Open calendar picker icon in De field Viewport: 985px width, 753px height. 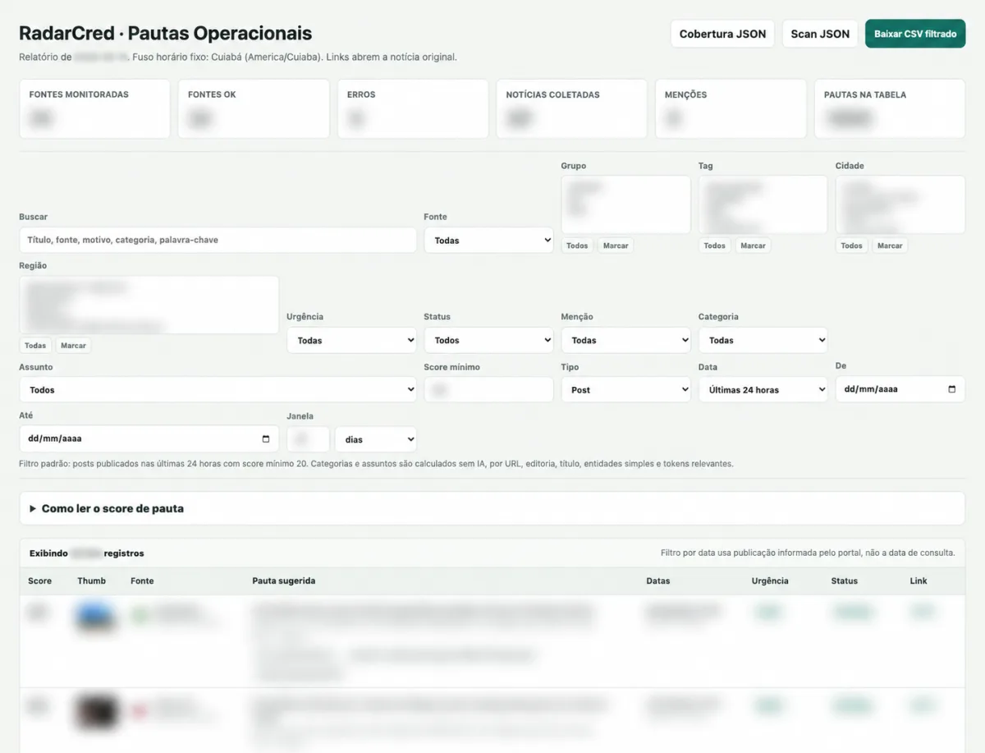coord(952,389)
